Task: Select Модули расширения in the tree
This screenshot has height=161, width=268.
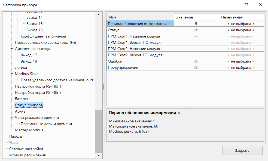Action: (27, 155)
